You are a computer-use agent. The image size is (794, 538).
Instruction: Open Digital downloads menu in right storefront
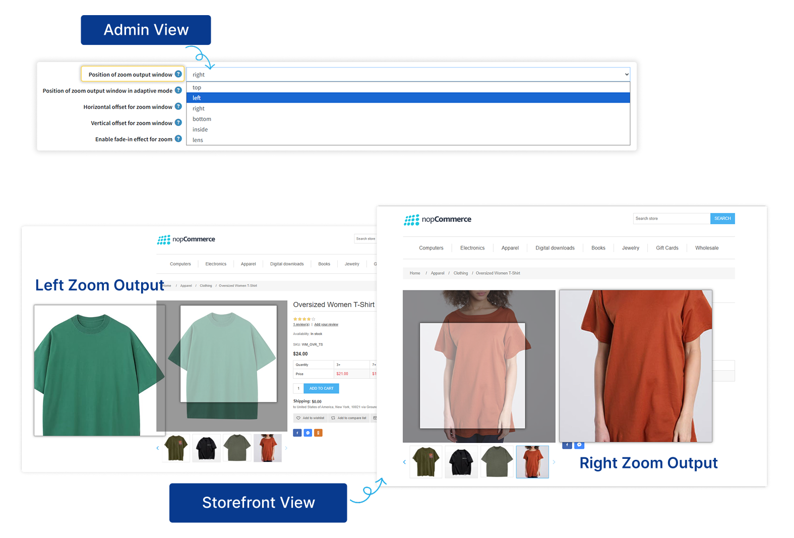pos(555,248)
